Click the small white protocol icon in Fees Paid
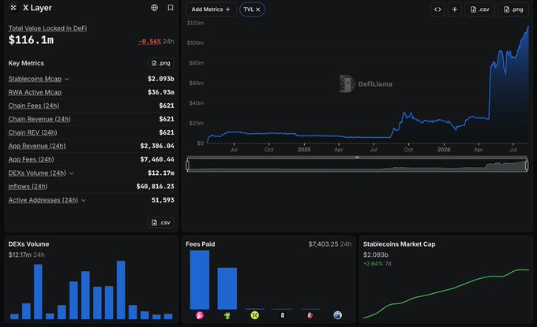The height and width of the screenshot is (327, 537). coord(282,315)
